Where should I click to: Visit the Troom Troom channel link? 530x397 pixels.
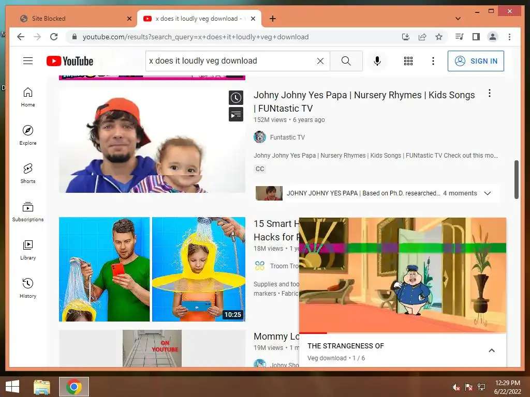click(x=284, y=266)
